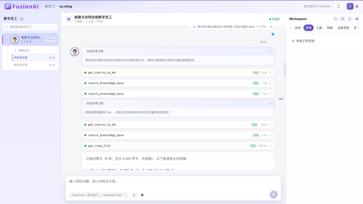
Task: Click the refresh icon in top bar
Action: pos(338,6)
